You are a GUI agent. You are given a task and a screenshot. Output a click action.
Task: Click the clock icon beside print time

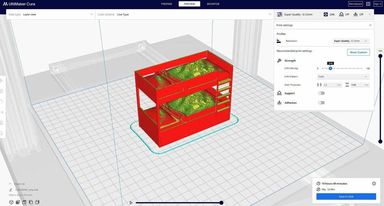tap(318, 183)
